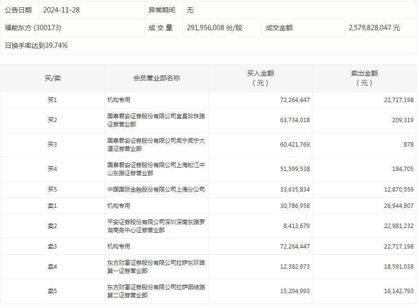Click the sell amount 12,870,559

[399, 190]
